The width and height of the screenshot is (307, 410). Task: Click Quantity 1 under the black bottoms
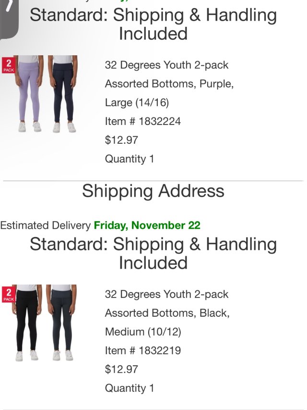point(130,388)
